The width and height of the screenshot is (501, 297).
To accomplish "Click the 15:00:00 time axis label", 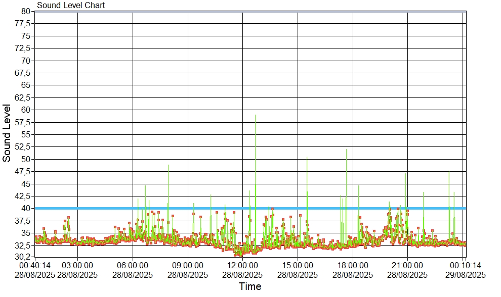I will [298, 265].
